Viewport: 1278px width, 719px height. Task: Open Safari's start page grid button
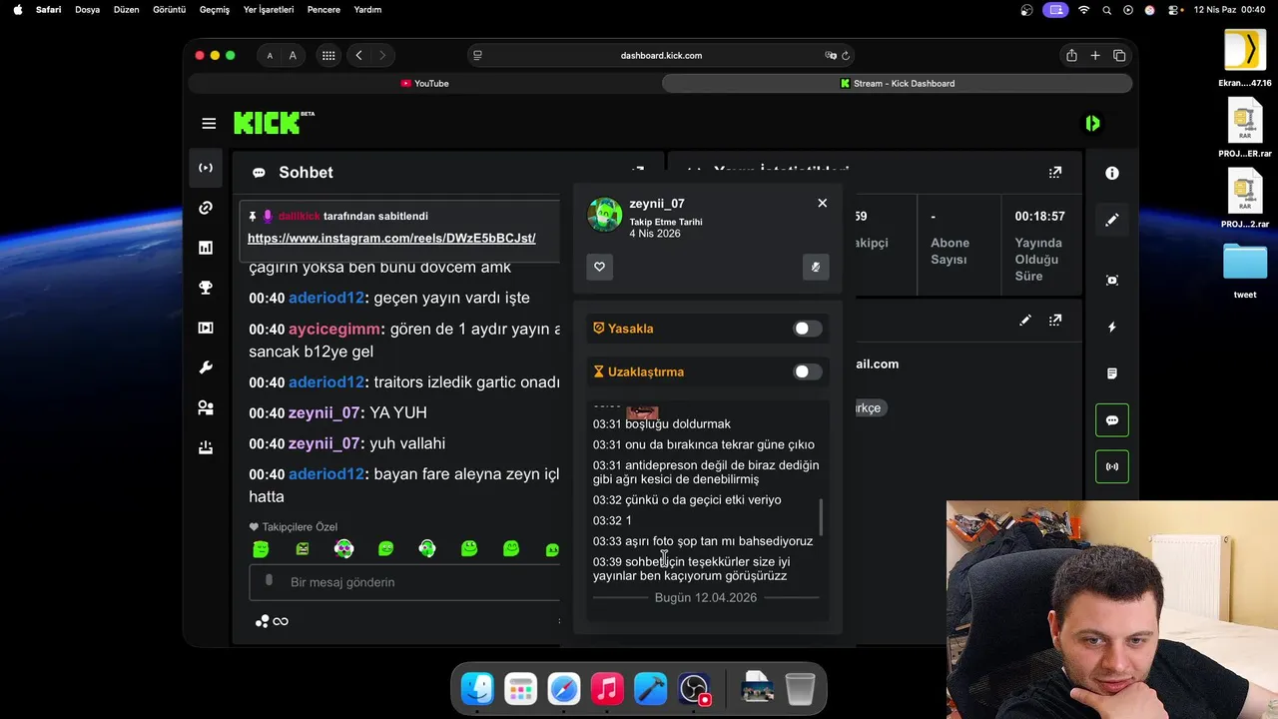328,56
